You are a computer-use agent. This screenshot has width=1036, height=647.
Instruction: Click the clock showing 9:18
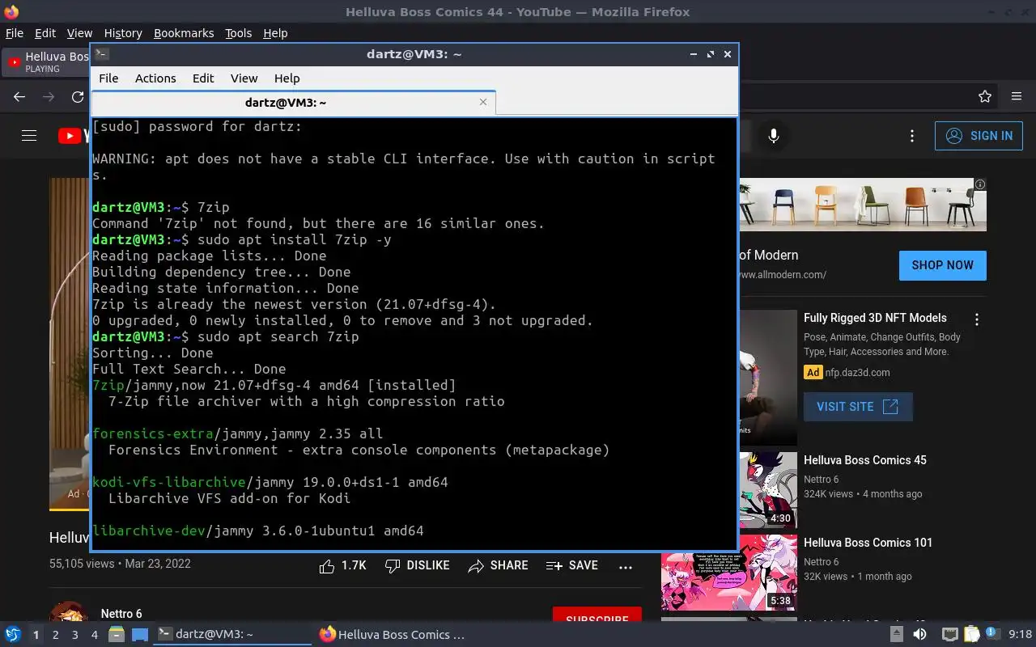1020,635
